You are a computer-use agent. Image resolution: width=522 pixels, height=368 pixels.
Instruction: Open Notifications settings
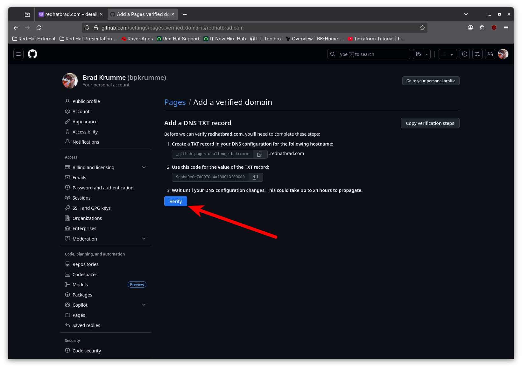[106, 142]
